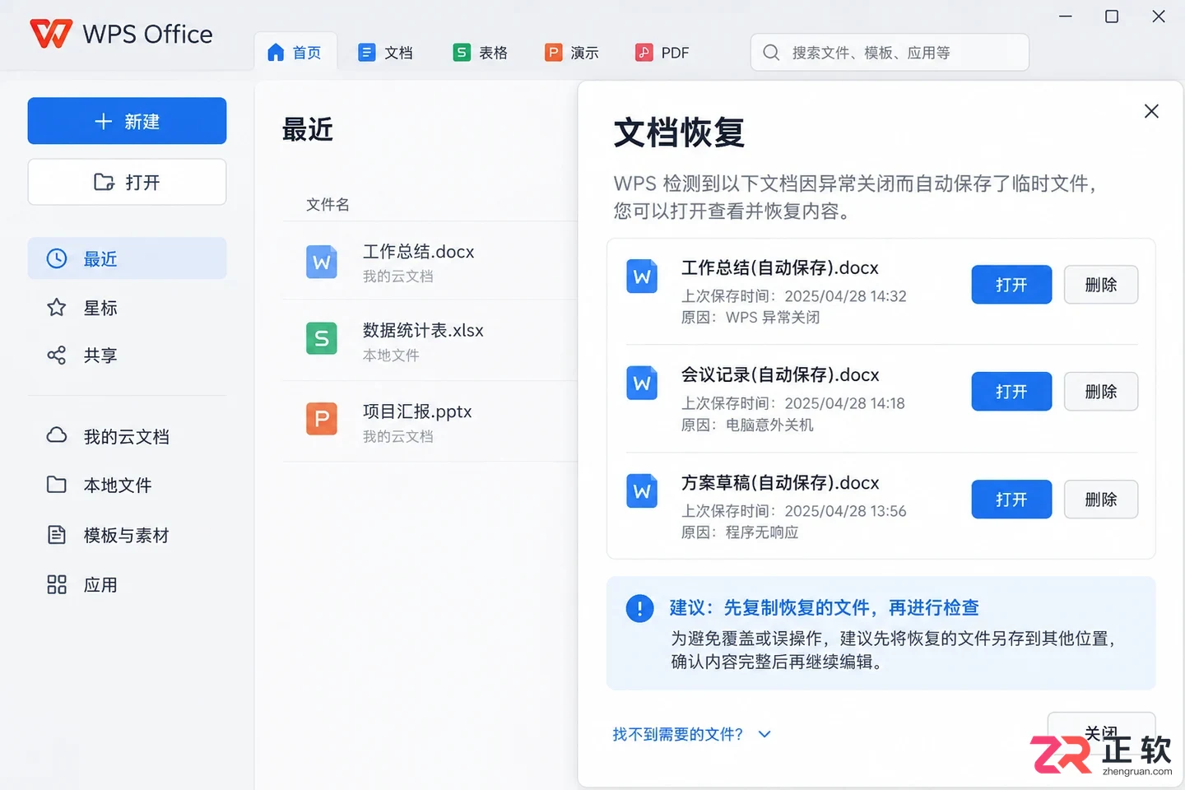Open recent file 工作总结.docx
Image resolution: width=1185 pixels, height=790 pixels.
pos(429,262)
